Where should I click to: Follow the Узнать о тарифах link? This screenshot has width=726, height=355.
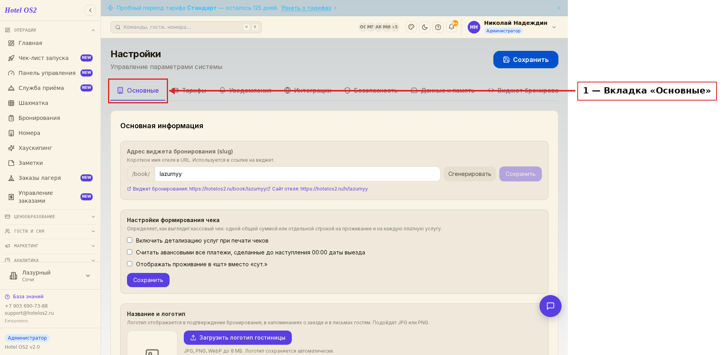(x=306, y=8)
